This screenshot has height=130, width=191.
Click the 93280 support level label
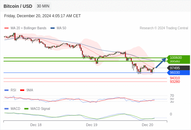pyautogui.click(x=175, y=82)
